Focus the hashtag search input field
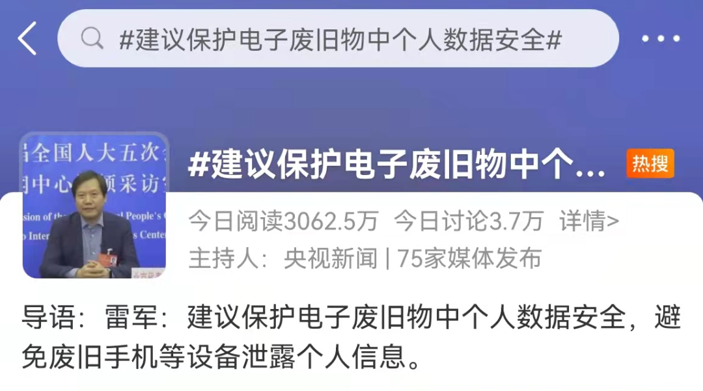The image size is (703, 391). (x=338, y=38)
